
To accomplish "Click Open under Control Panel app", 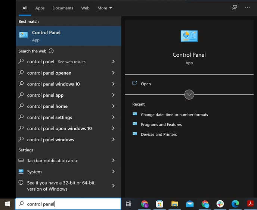I will (146, 84).
